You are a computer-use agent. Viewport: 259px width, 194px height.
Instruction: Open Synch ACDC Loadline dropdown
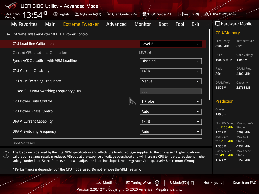171,61
